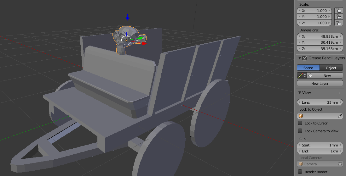
Task: Click the 'Dimensions:' label
Action: (x=309, y=30)
